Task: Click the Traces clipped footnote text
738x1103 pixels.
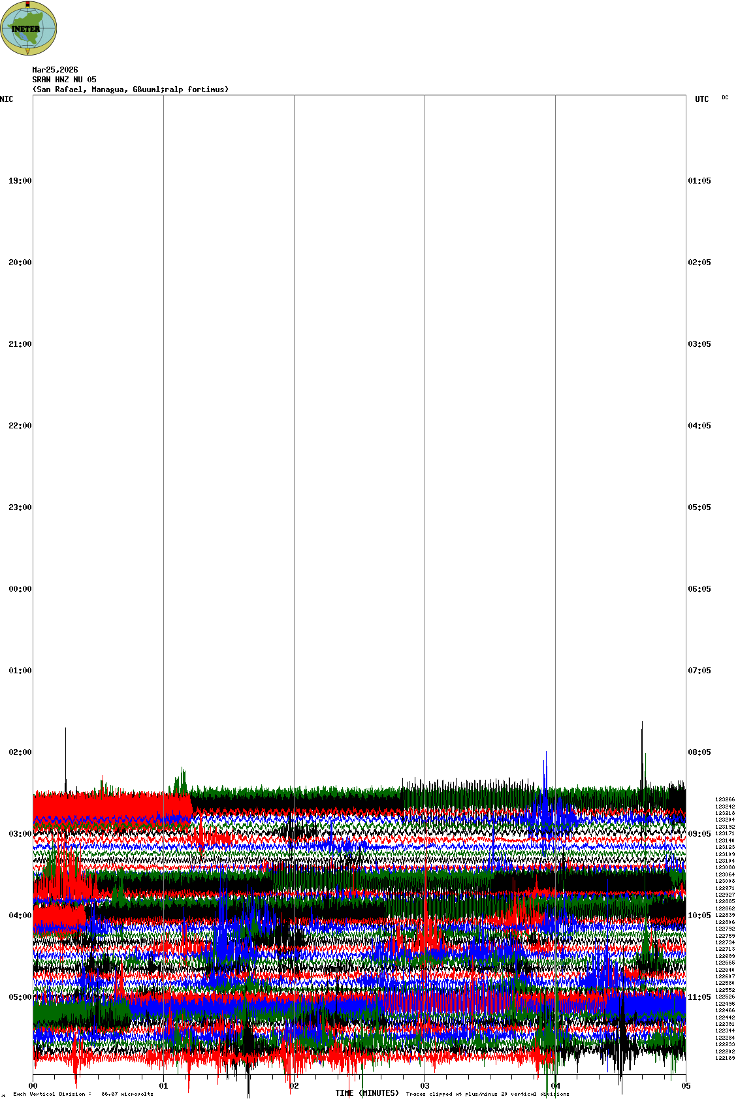Action: click(487, 1094)
